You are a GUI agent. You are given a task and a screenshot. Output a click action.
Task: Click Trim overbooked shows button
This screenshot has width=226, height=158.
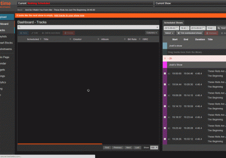coord(189,33)
